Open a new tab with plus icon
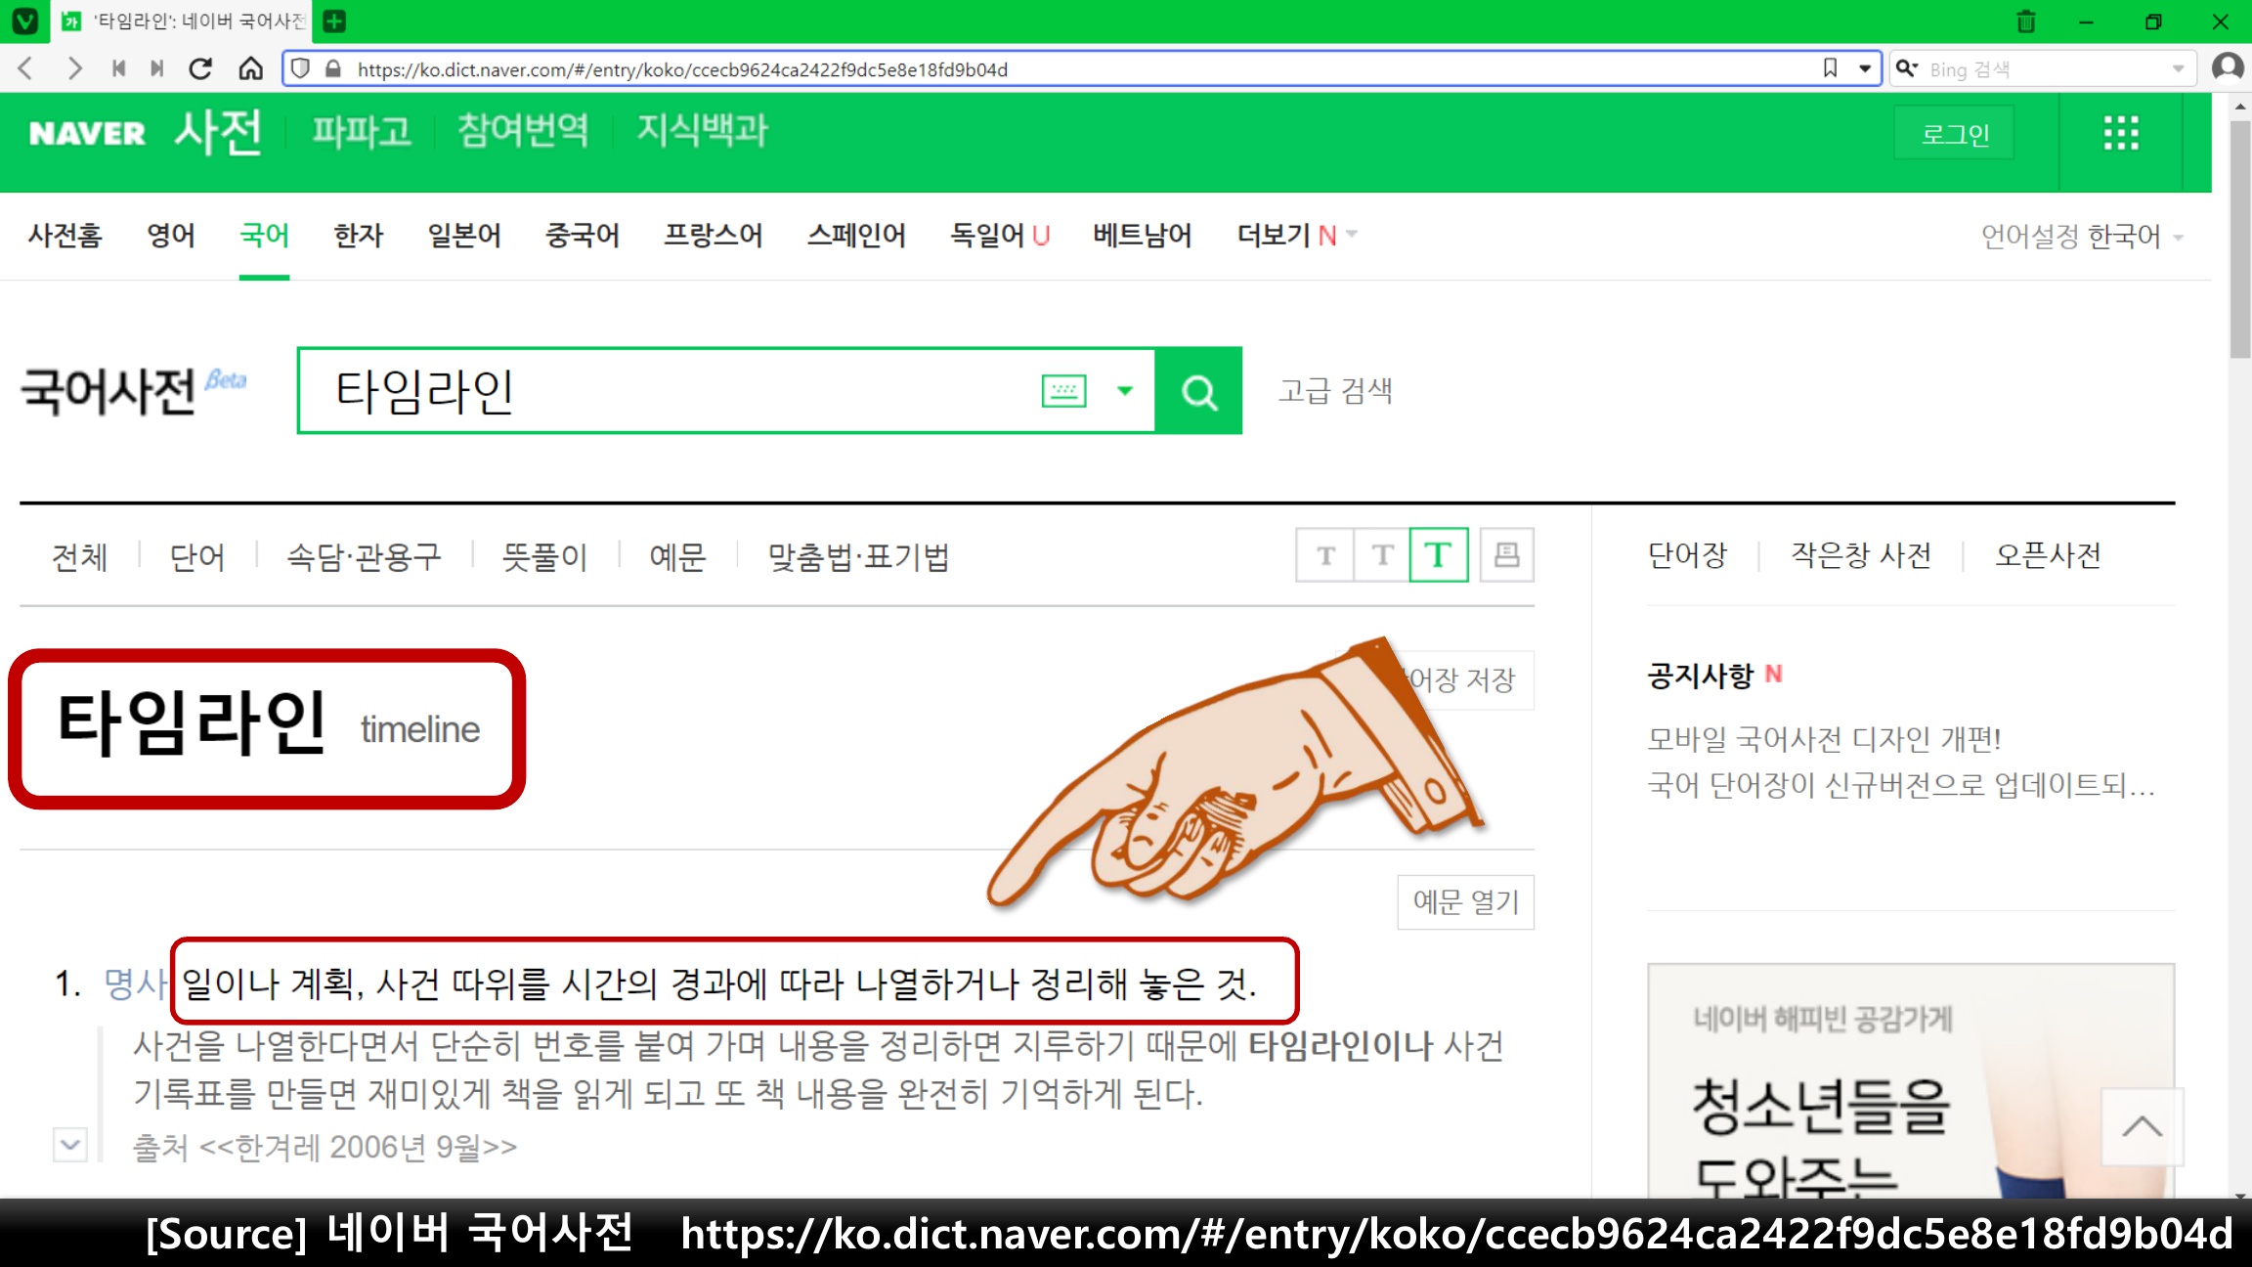Screen dimensions: 2252x1267 (334, 21)
